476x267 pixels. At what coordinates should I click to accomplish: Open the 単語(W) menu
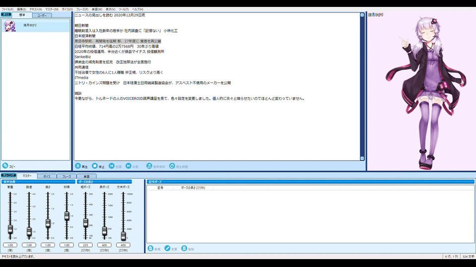(97, 9)
